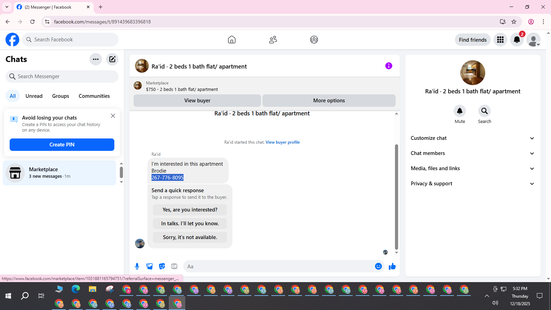Record a voice clip with microphone icon
This screenshot has height=310, width=551.
(137, 266)
